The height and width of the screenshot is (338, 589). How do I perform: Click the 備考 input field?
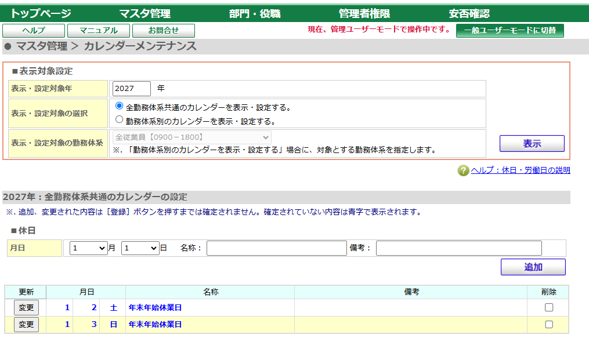click(458, 248)
